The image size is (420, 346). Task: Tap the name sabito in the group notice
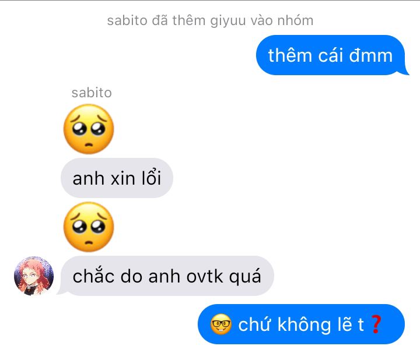click(x=127, y=20)
